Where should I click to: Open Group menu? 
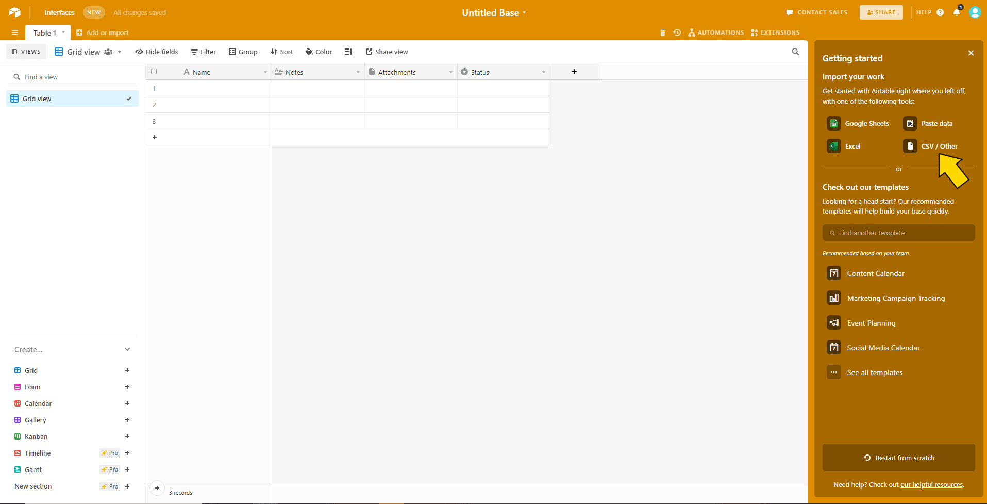[243, 52]
